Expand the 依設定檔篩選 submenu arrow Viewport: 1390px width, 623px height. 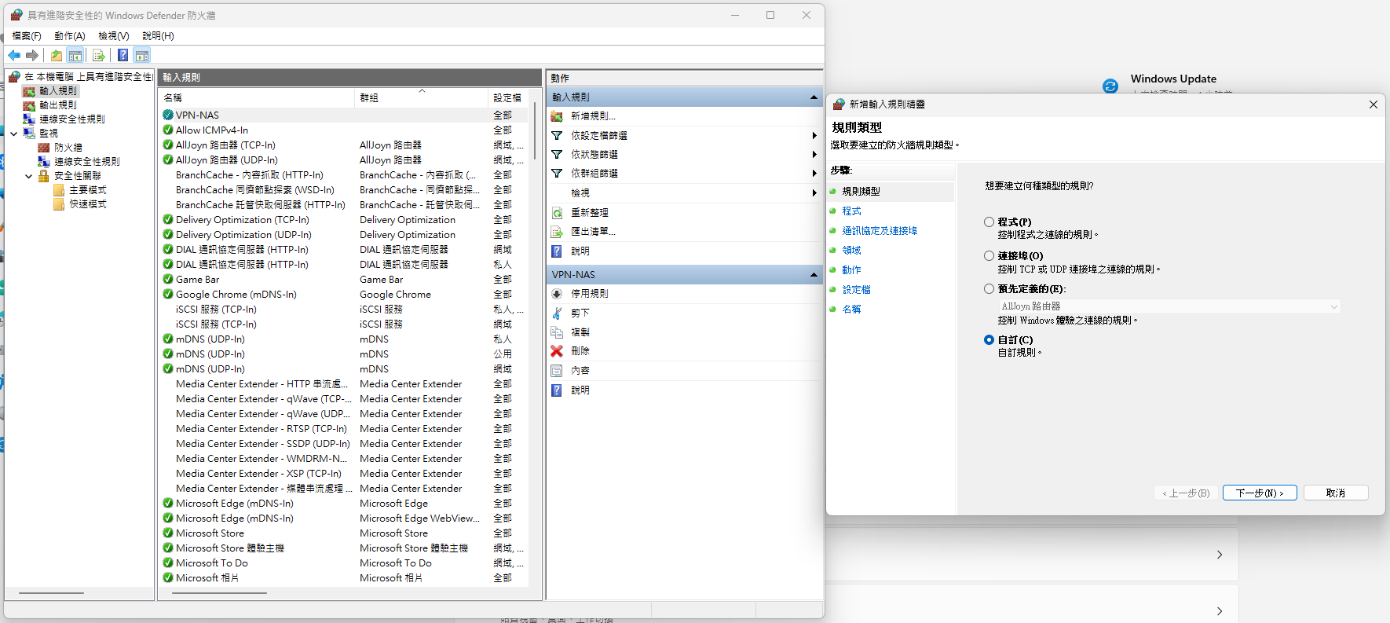pyautogui.click(x=814, y=136)
